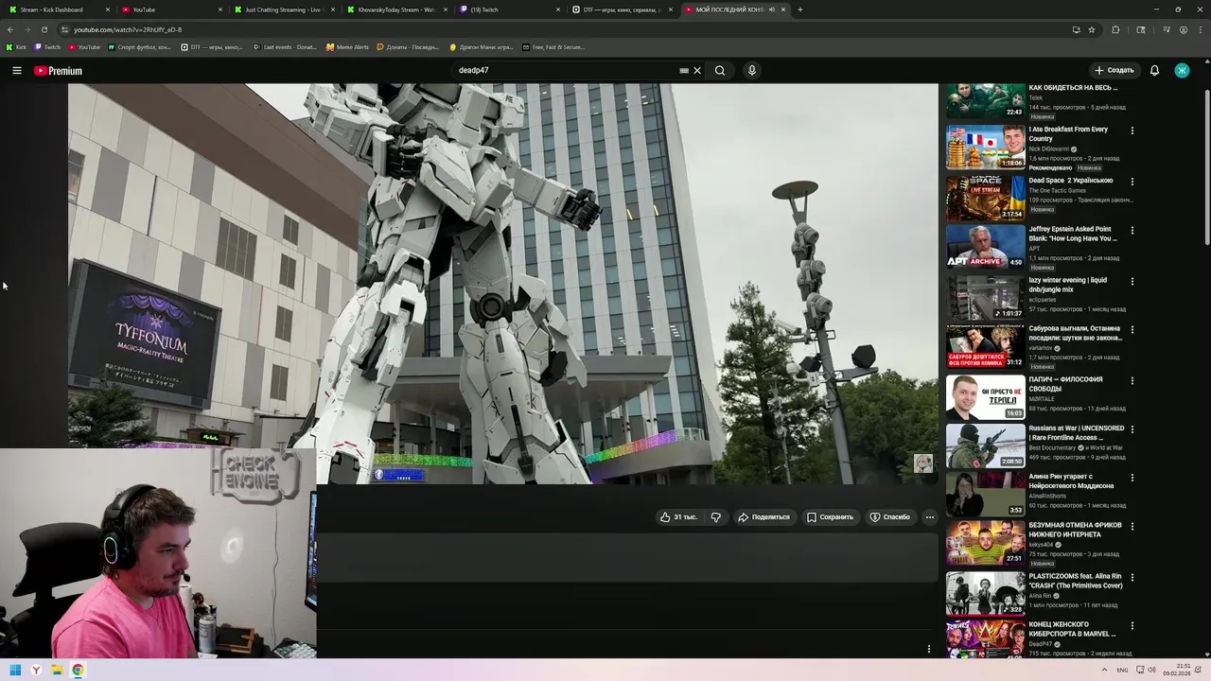Click the browser back arrow
This screenshot has height=681, width=1211.
[10, 29]
